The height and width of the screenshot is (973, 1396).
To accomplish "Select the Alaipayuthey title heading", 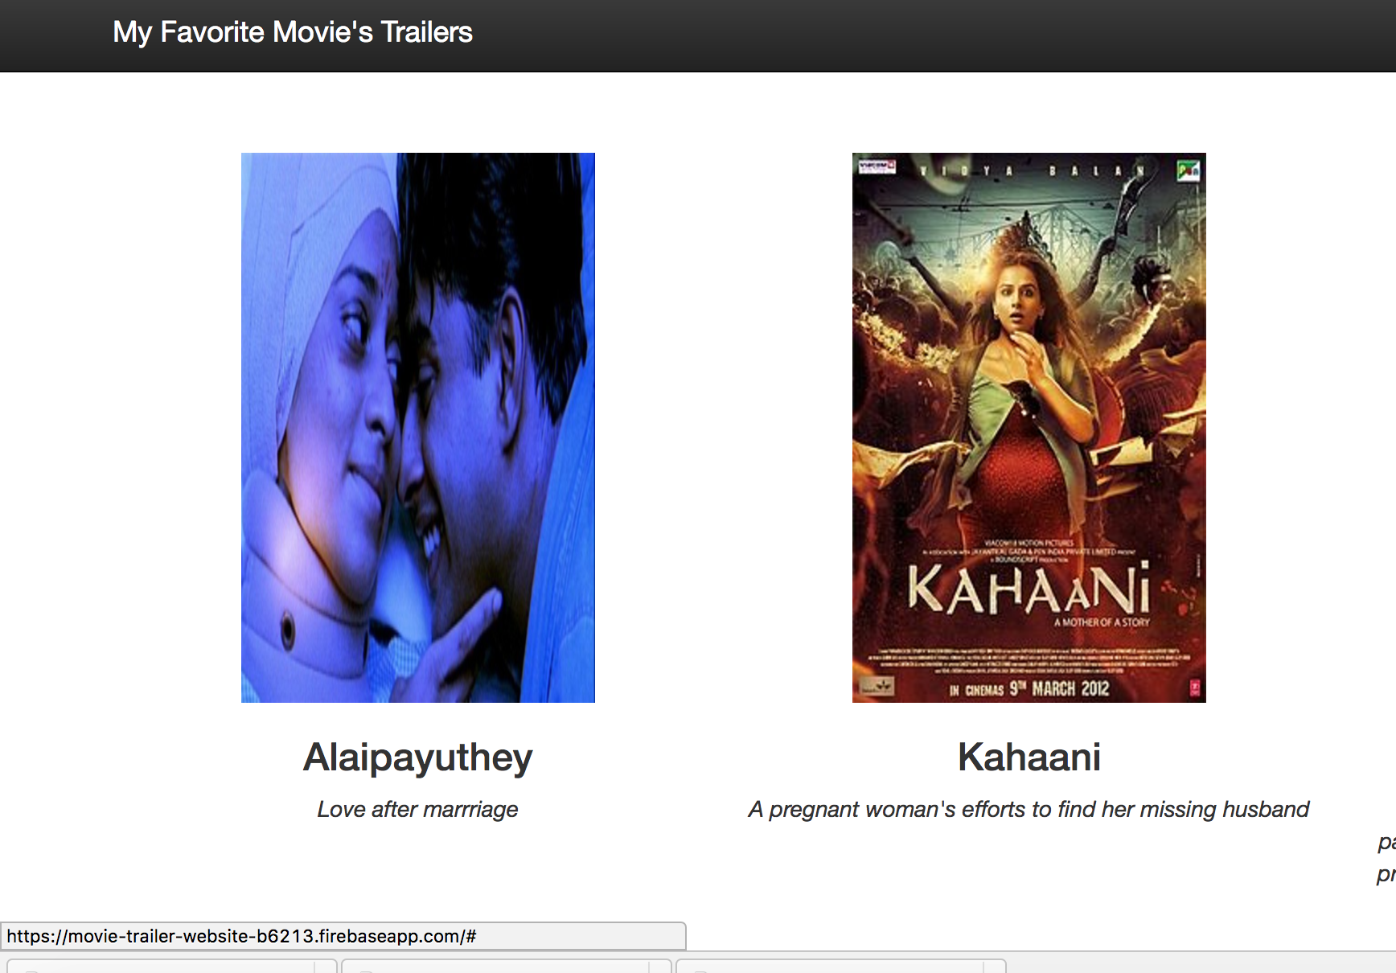I will (x=418, y=757).
